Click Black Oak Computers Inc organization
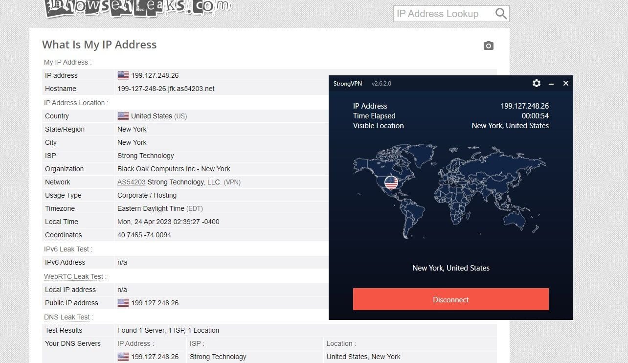The height and width of the screenshot is (363, 628). click(x=174, y=169)
